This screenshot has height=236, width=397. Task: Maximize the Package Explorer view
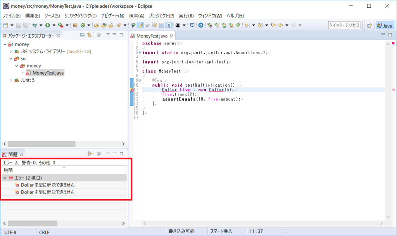[121, 34]
